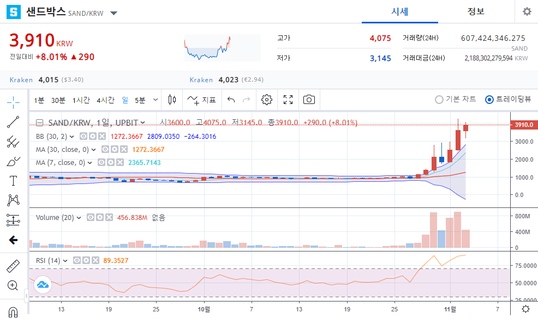Open settings gear at top right header
The width and height of the screenshot is (538, 319).
(527, 11)
